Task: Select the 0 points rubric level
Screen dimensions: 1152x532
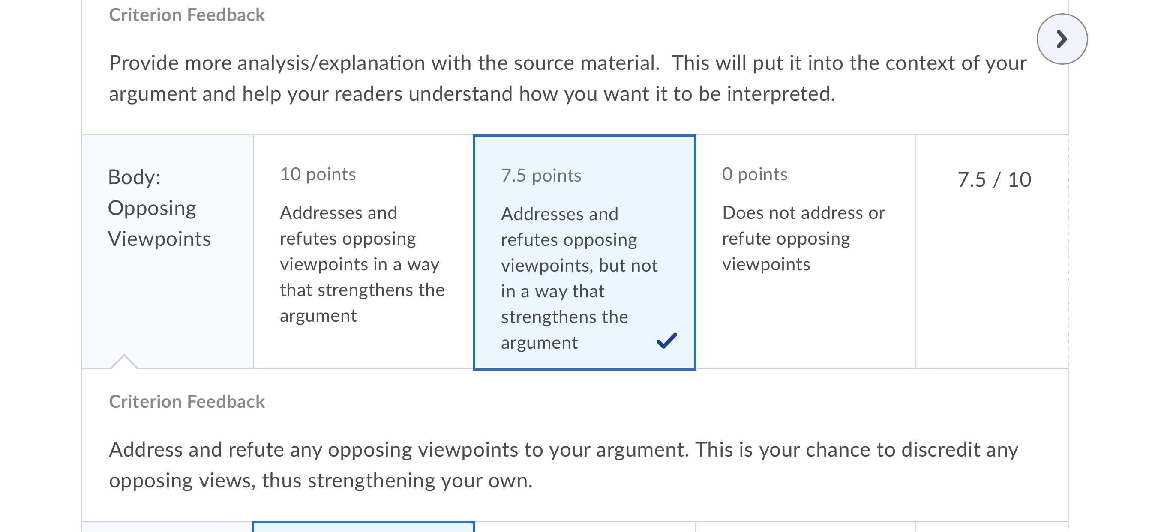Action: click(805, 252)
